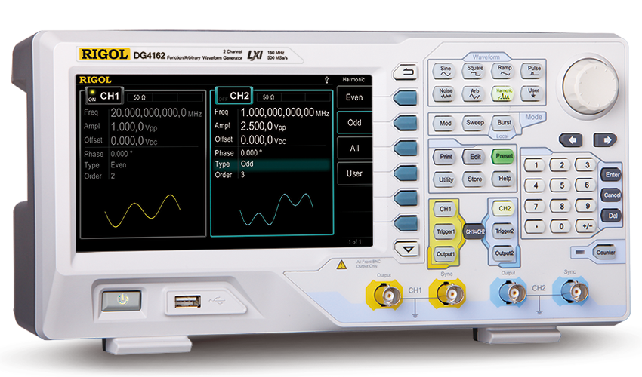This screenshot has width=642, height=377.
Task: Select the Noise waveform button
Action: (x=446, y=94)
